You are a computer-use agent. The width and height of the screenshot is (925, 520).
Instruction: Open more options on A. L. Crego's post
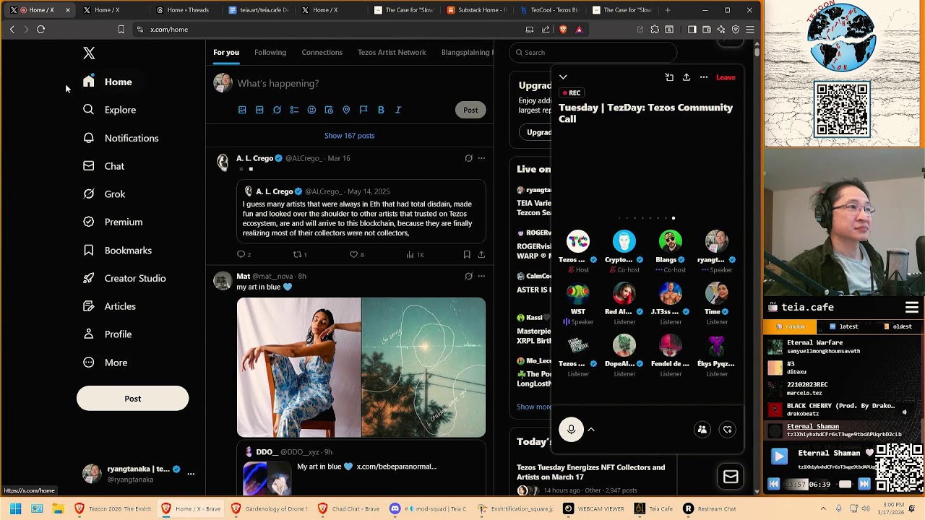tap(481, 158)
